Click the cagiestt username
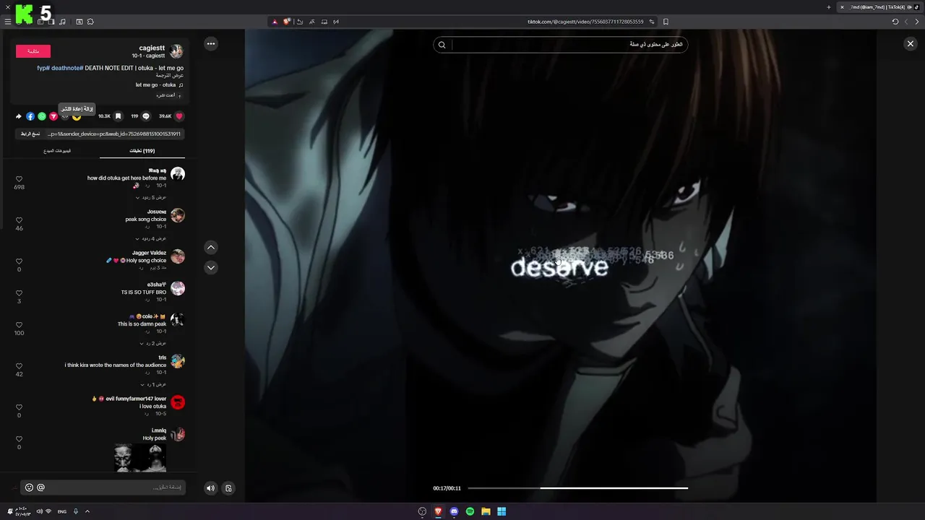The width and height of the screenshot is (925, 520). [152, 48]
